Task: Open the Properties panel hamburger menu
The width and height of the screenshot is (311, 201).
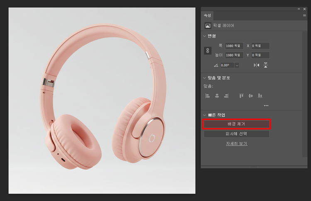Action: (x=304, y=15)
